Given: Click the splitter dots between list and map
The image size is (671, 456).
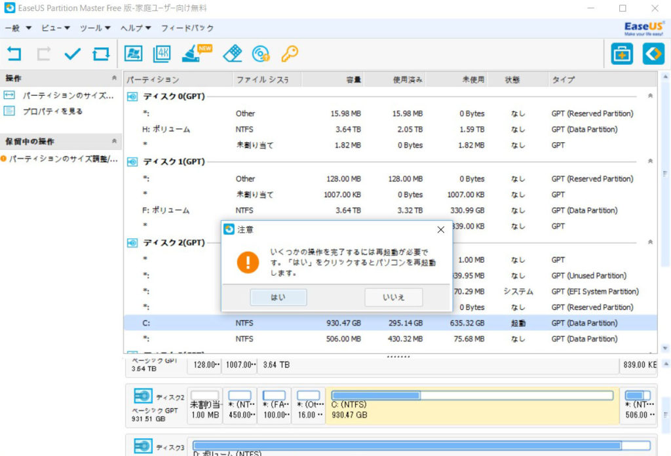Looking at the screenshot, I should tap(398, 356).
